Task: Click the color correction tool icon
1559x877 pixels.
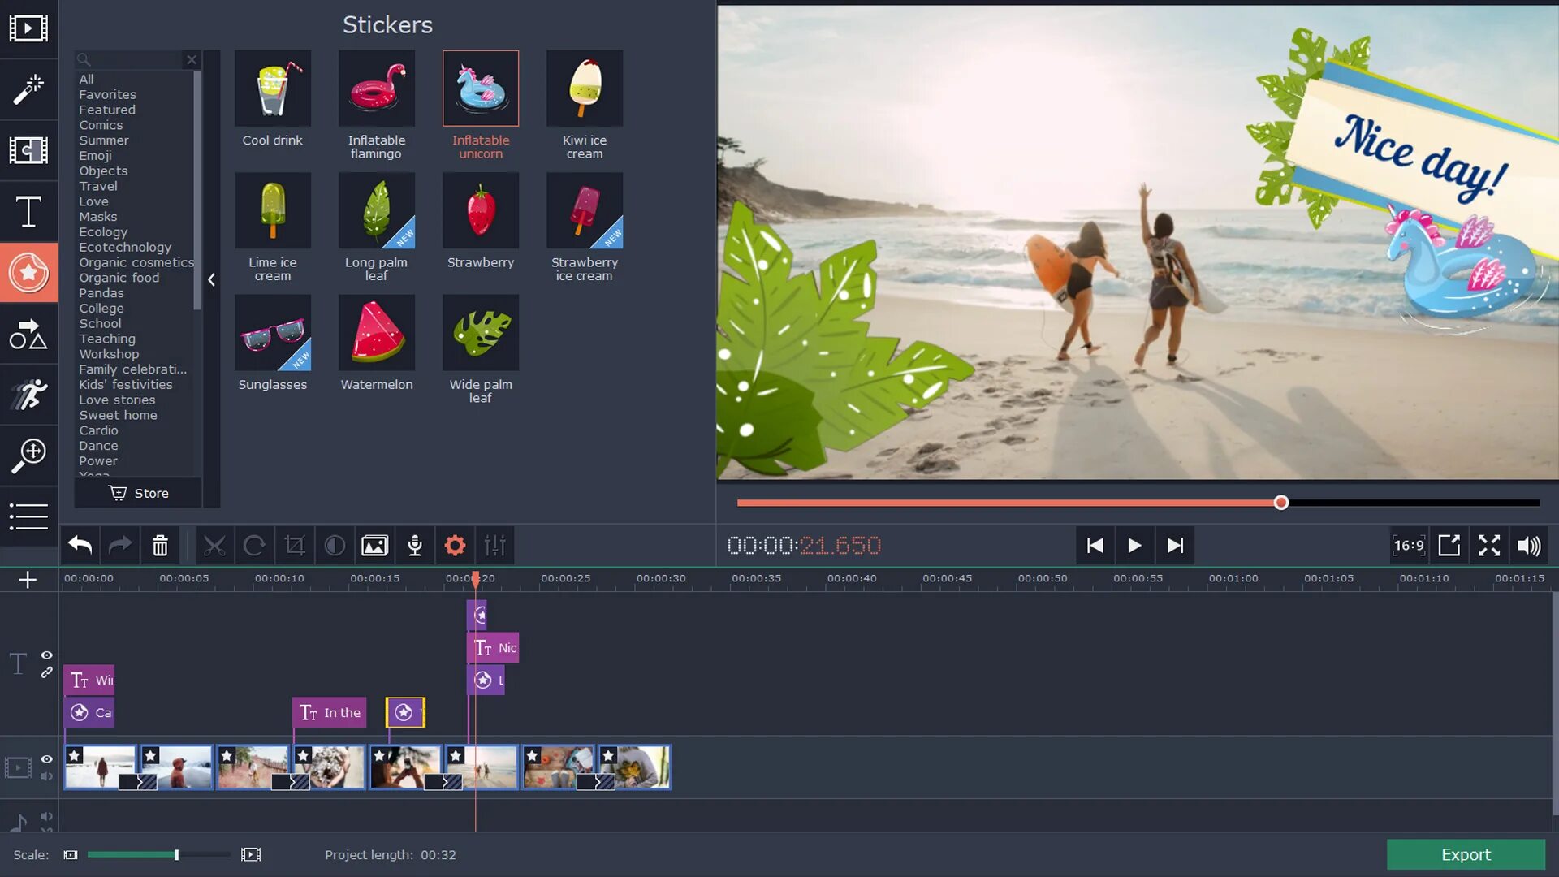Action: click(334, 547)
